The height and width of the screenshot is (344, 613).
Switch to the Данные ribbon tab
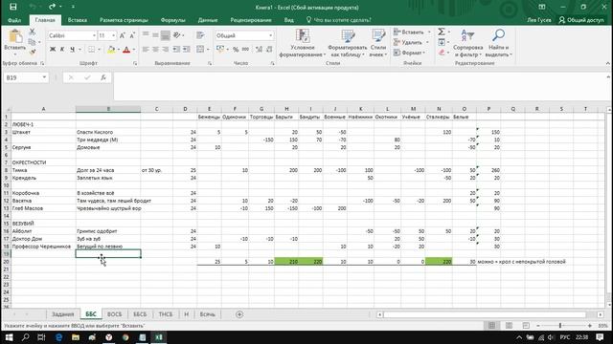coord(208,20)
